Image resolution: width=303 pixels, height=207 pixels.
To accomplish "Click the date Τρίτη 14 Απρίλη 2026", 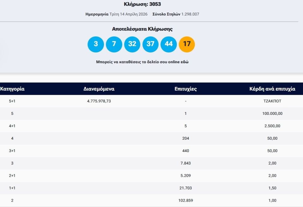I will tap(128, 14).
